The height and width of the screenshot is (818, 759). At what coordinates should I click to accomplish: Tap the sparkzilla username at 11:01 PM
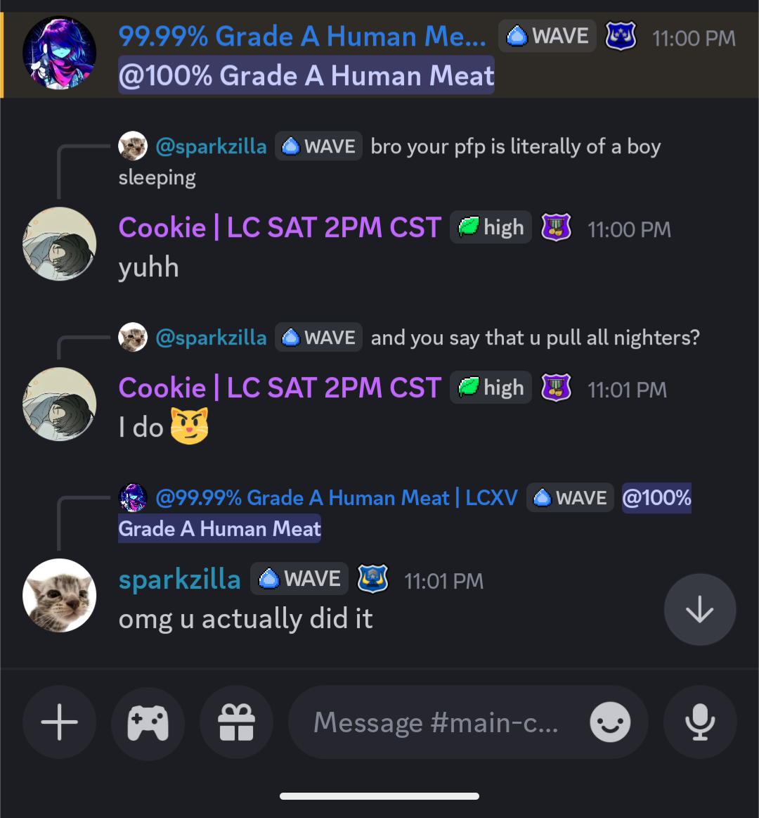179,579
